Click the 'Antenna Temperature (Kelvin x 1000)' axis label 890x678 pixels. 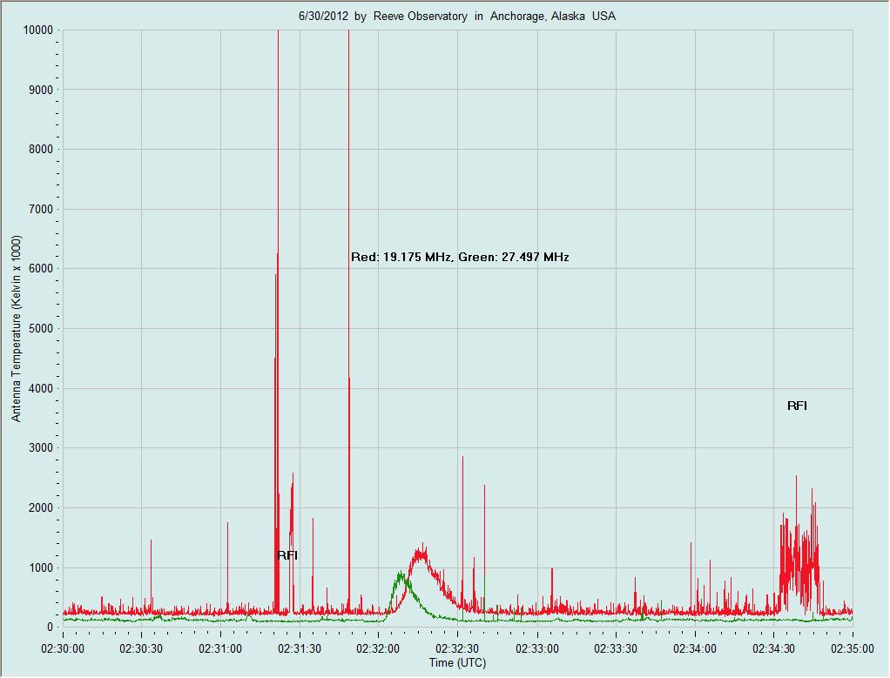(x=16, y=328)
